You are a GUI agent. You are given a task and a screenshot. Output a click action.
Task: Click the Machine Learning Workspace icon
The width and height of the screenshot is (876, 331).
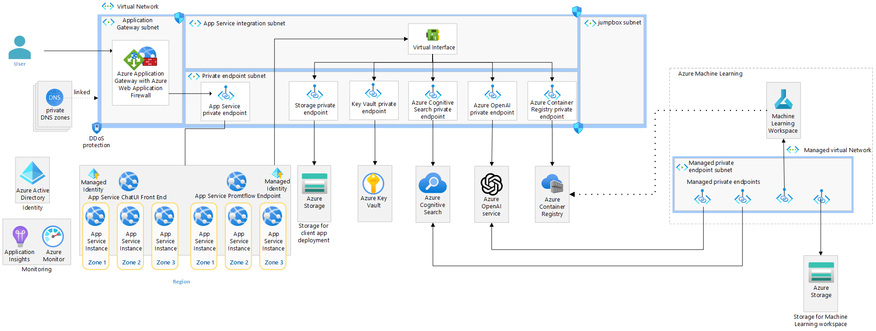click(783, 100)
